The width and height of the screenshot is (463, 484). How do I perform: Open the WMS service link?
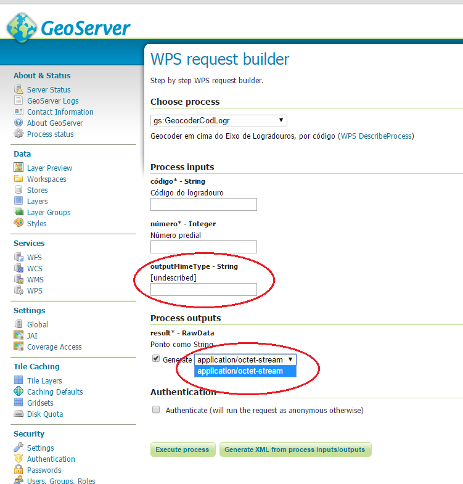click(35, 280)
